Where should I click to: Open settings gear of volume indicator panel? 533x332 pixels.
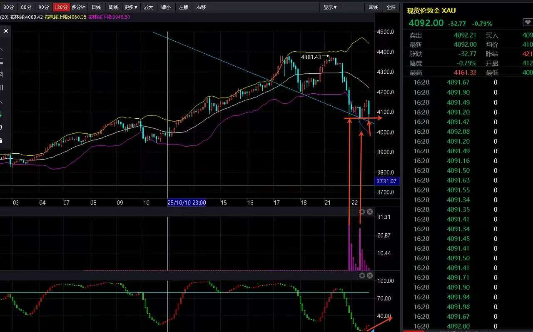362,212
